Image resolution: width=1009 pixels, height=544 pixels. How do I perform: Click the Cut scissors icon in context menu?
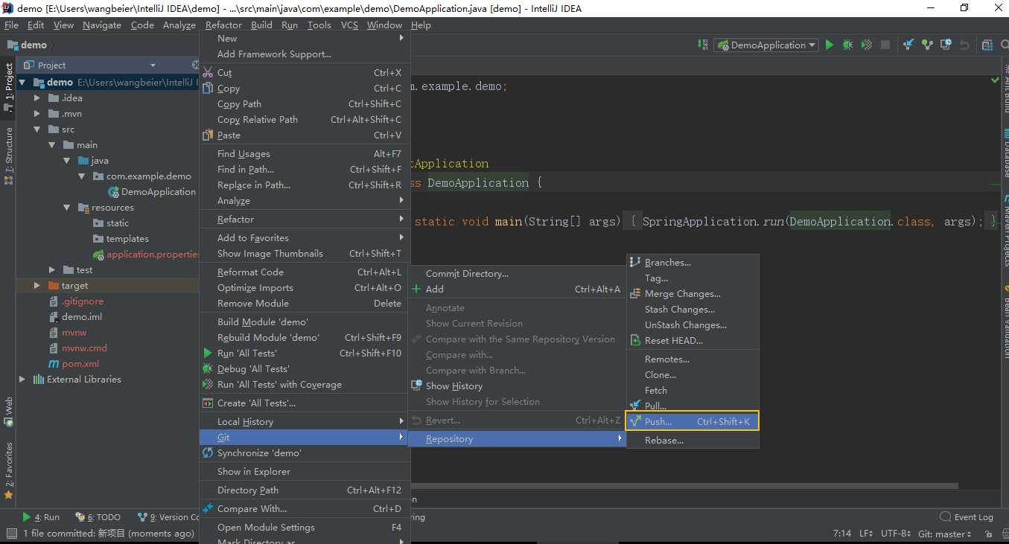point(208,72)
